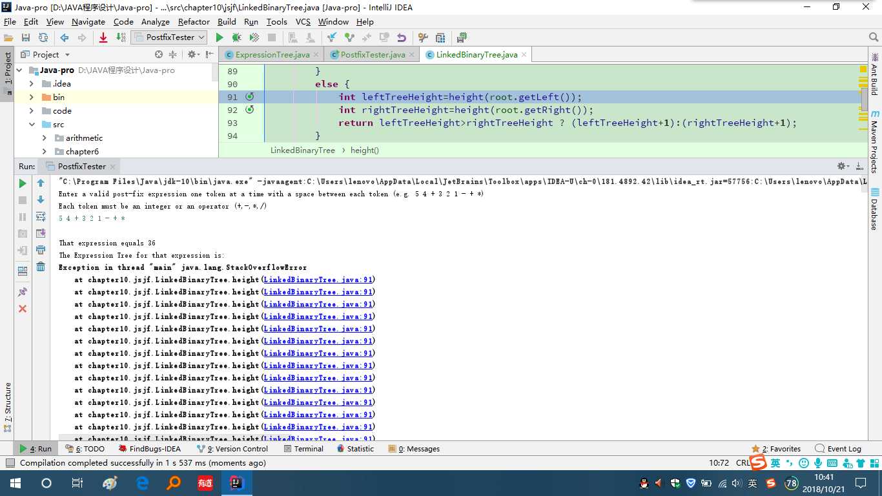Click first LinkedBinaryTree.java:91 stack trace link

coord(318,280)
